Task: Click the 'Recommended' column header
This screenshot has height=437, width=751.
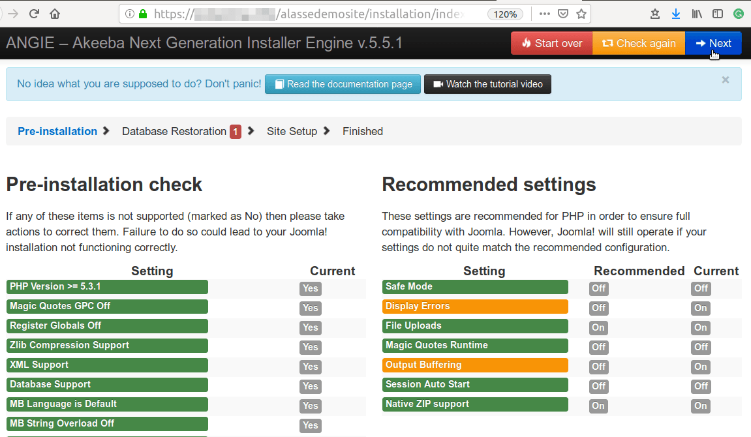Action: click(x=639, y=271)
